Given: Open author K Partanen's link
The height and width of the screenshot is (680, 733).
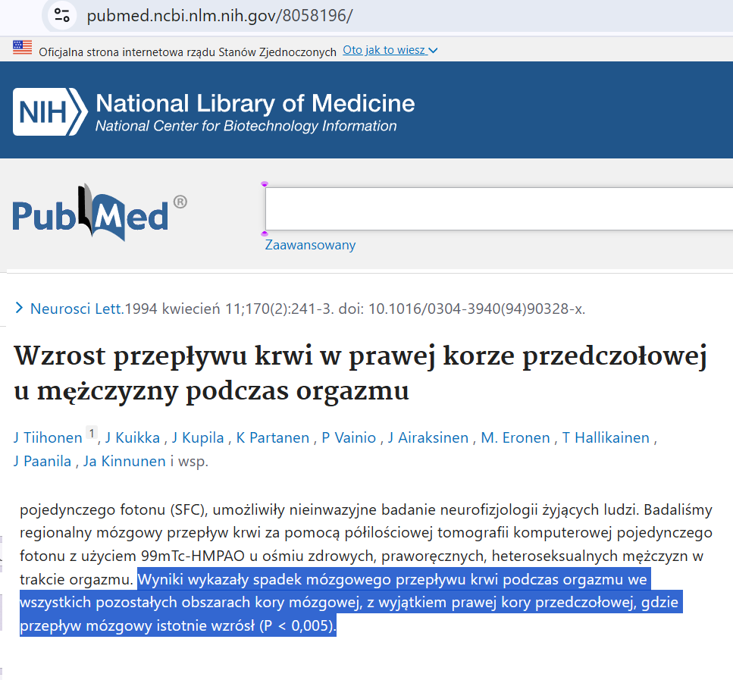Looking at the screenshot, I should [x=273, y=437].
